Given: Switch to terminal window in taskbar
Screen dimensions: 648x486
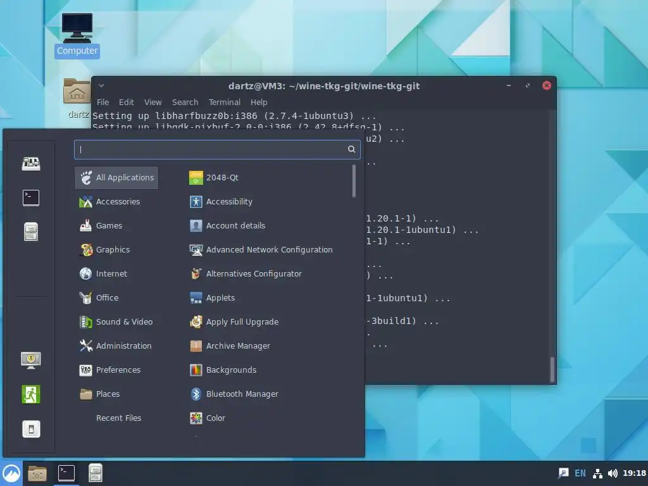Looking at the screenshot, I should 66,473.
